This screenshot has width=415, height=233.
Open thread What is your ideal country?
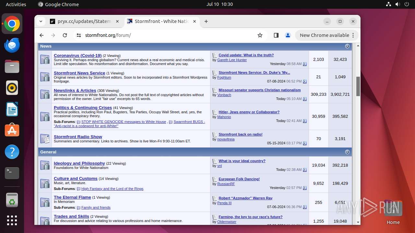242,161
